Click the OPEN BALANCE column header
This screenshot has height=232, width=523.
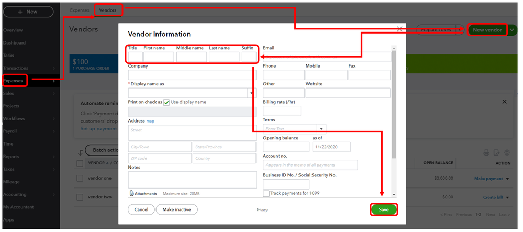click(438, 163)
